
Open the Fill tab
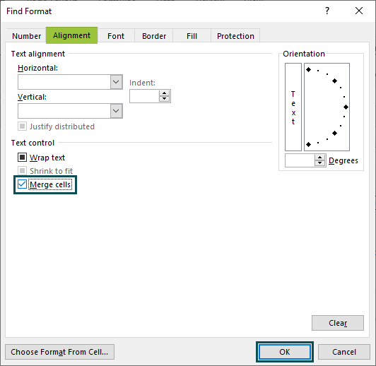tap(192, 36)
